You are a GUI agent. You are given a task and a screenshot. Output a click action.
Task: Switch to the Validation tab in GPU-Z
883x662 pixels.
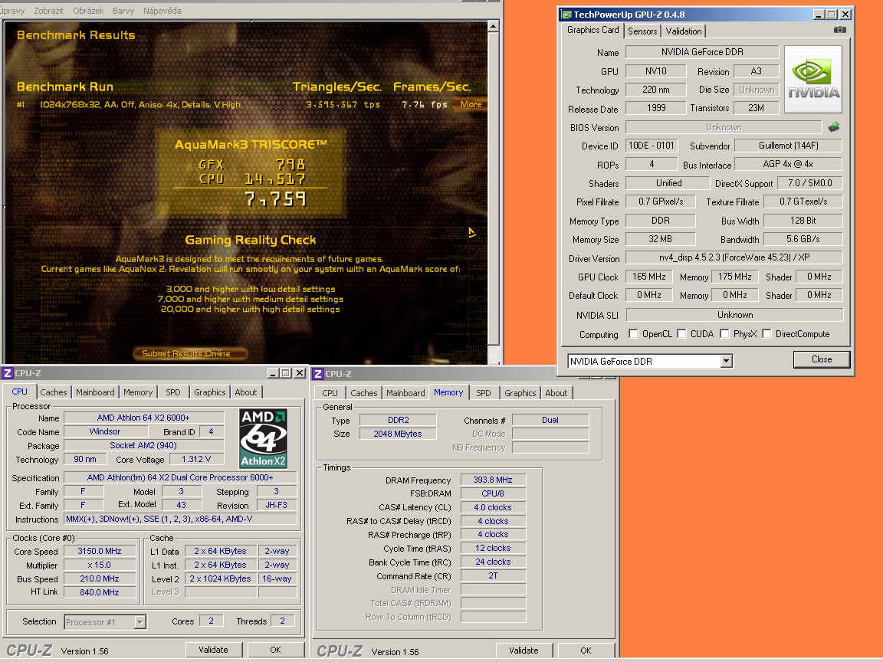pyautogui.click(x=684, y=31)
